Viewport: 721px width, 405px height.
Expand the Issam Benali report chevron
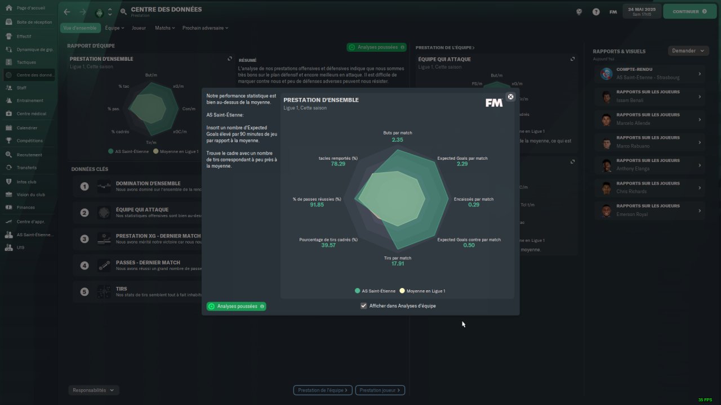click(x=700, y=97)
